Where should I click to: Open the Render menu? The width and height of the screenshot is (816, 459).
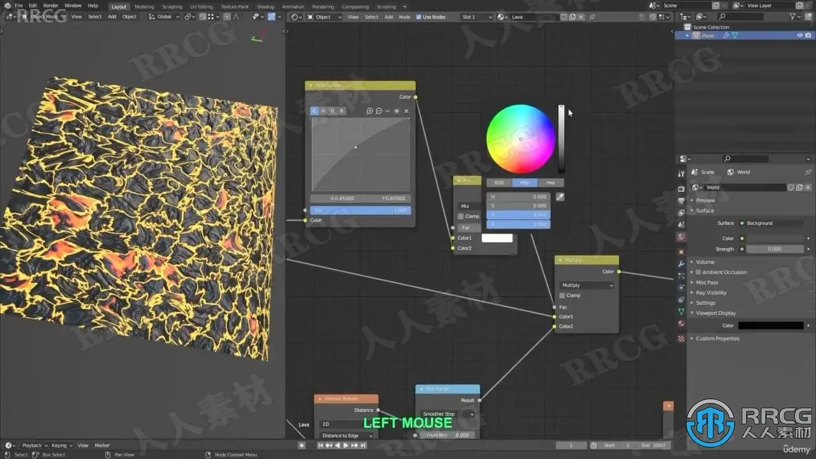(x=50, y=6)
